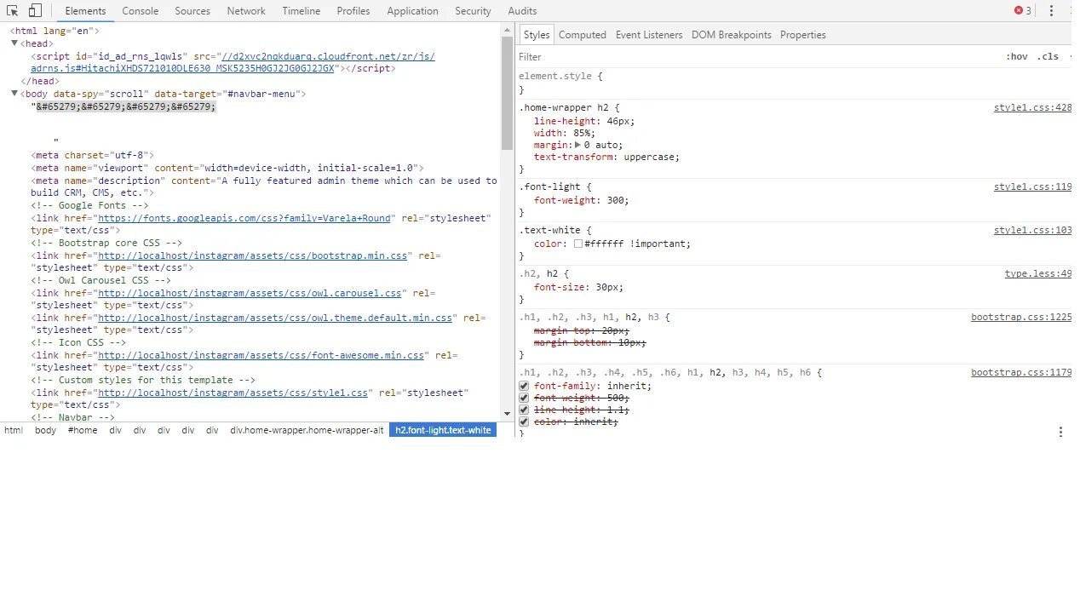Follow the fonts.googleapis.com Varela Round link

(244, 218)
